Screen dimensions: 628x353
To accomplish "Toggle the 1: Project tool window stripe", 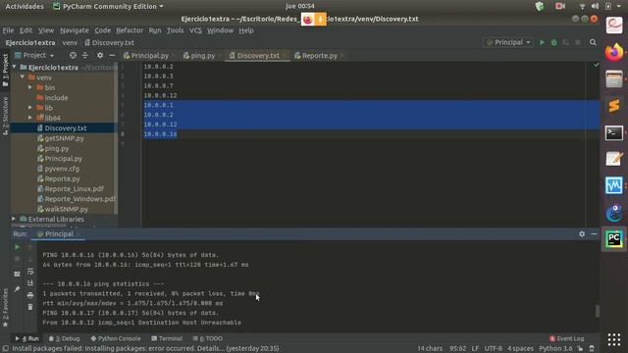I will pos(5,71).
